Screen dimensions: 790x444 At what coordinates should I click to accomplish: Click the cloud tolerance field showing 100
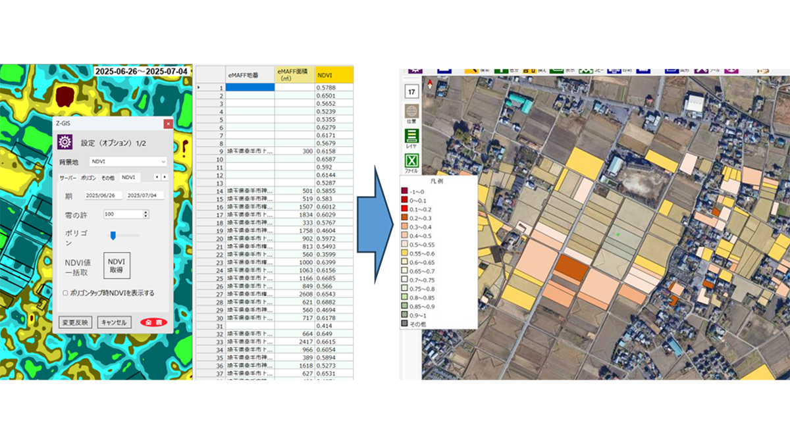coord(123,214)
